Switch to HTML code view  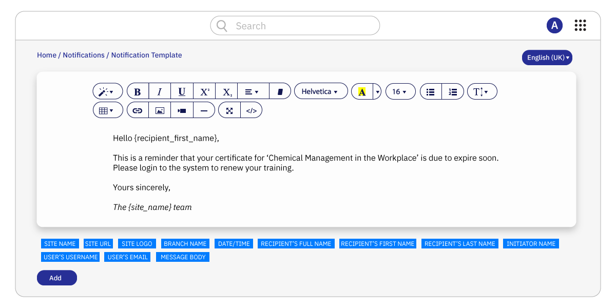coord(251,109)
